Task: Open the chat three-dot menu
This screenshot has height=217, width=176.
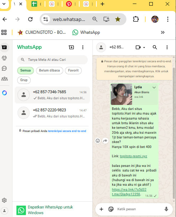Action: click(x=167, y=47)
